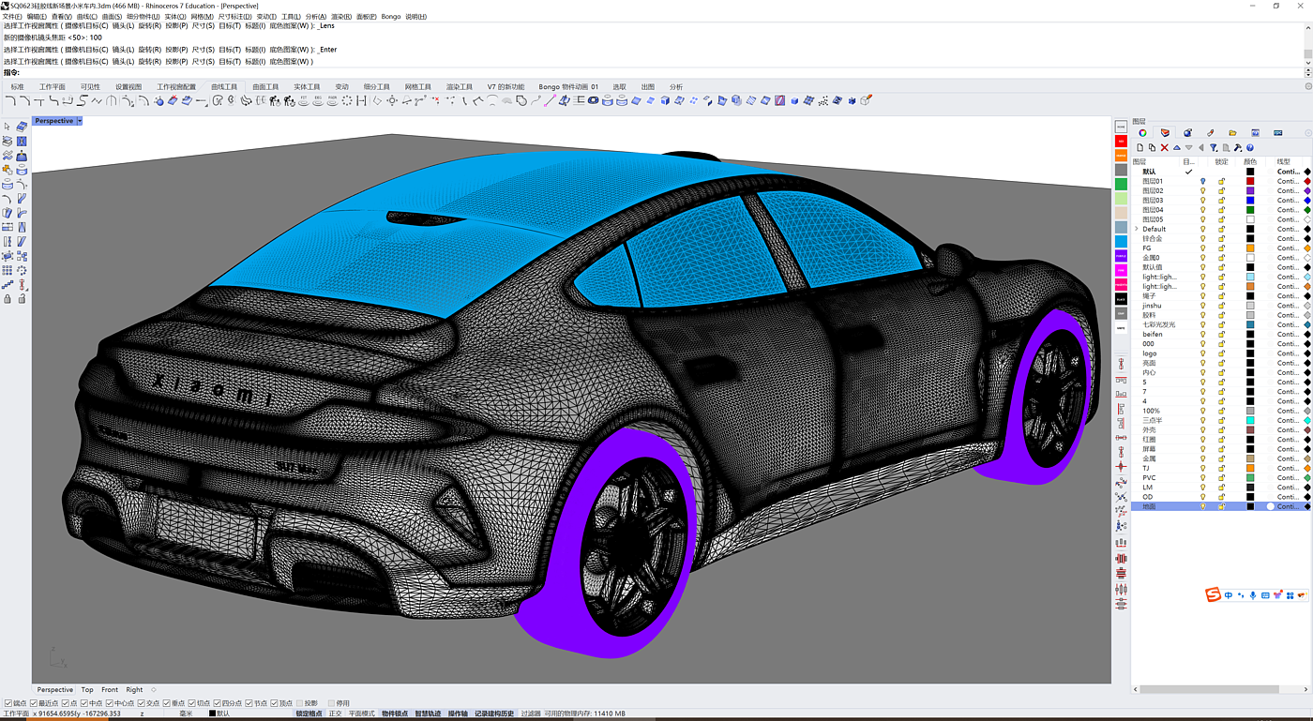Open the layer tools hammer icon
This screenshot has width=1313, height=721.
coord(1238,148)
